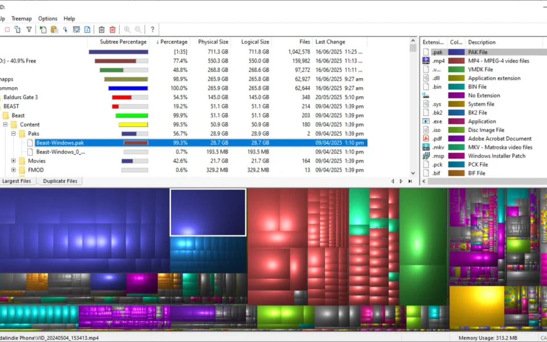Select the highlighted block in treemap
This screenshot has width=547, height=342.
click(x=208, y=212)
